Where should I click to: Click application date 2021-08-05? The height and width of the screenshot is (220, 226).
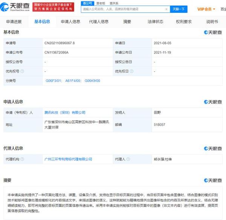(162, 43)
